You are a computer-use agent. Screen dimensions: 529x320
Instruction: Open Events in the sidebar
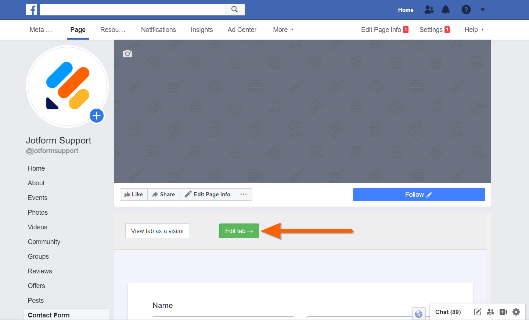coord(37,198)
